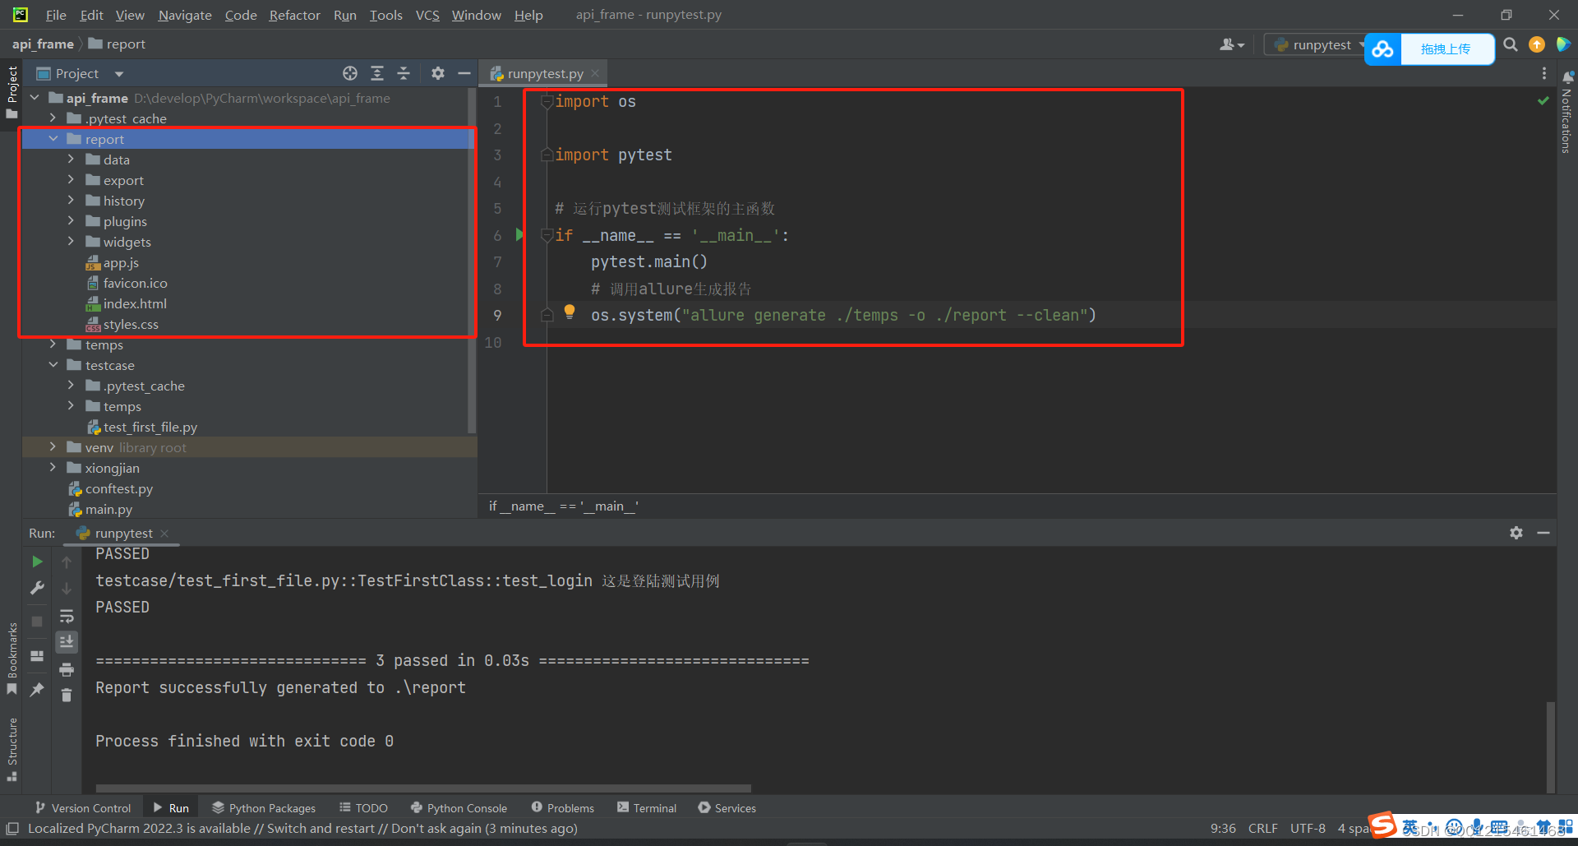Click api_frame breadcrumb in navigation bar
The image size is (1578, 846).
point(43,44)
